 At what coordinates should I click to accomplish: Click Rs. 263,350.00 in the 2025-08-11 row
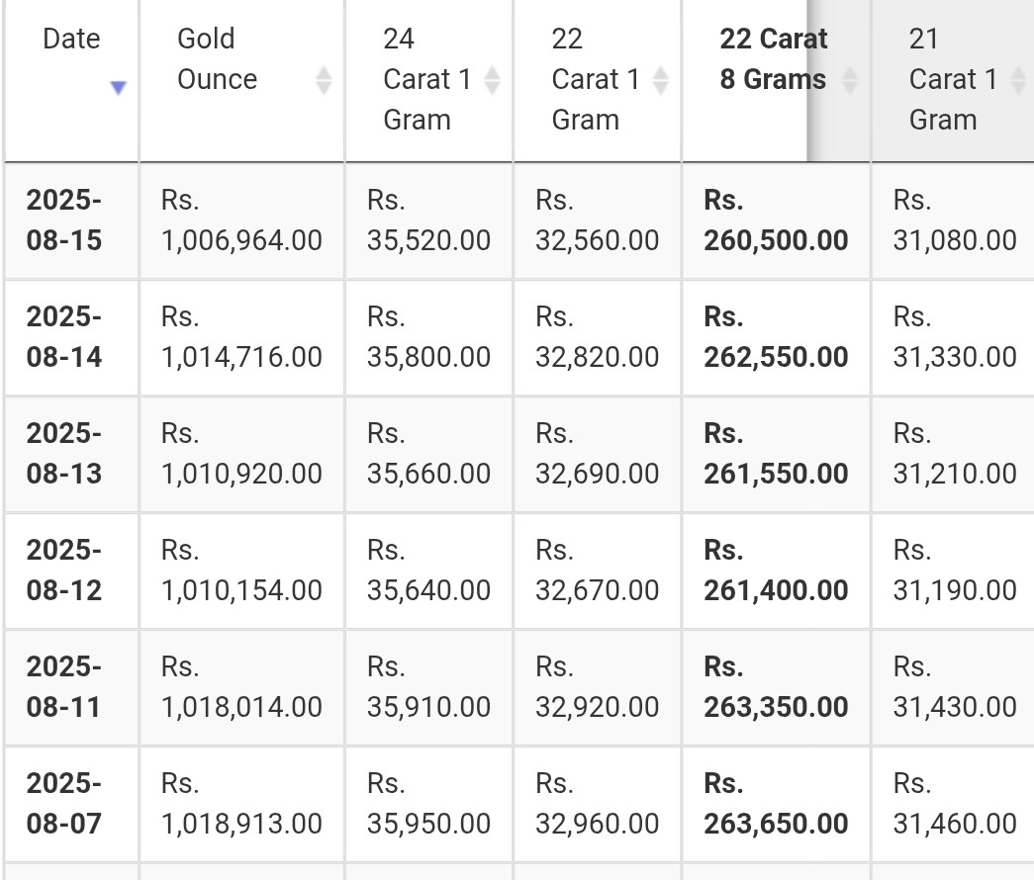[776, 687]
